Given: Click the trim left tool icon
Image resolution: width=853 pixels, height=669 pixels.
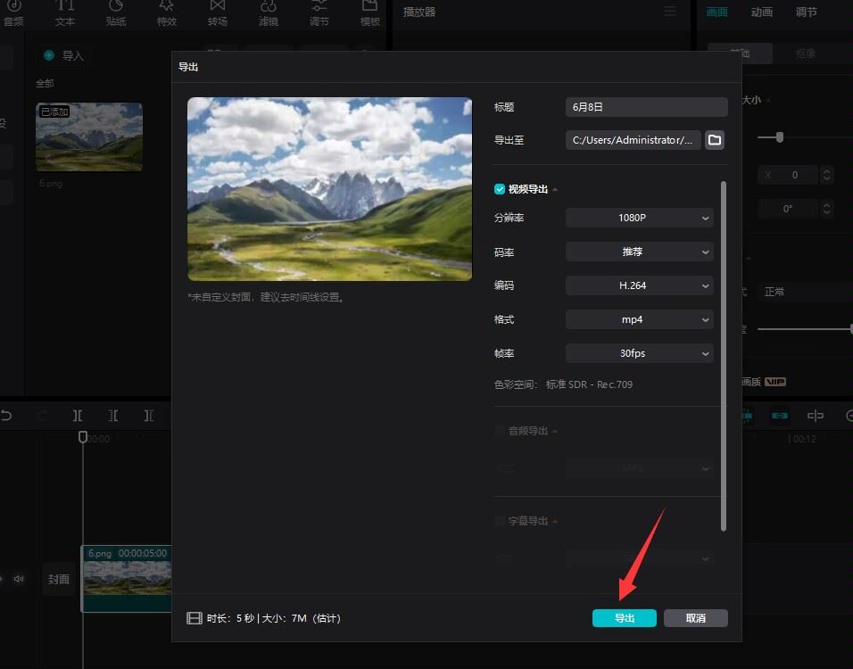Looking at the screenshot, I should (x=113, y=416).
